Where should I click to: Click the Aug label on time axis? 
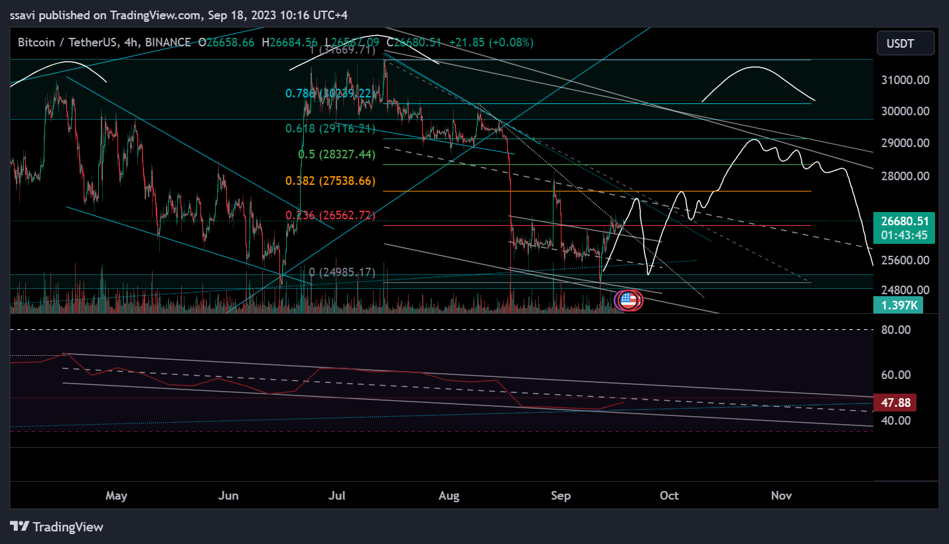449,495
